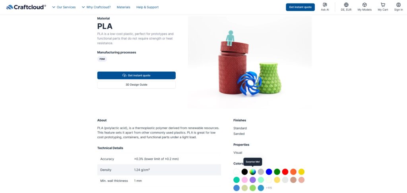Expand the Our Services dropdown
This screenshot has height=193, width=407.
(x=64, y=7)
